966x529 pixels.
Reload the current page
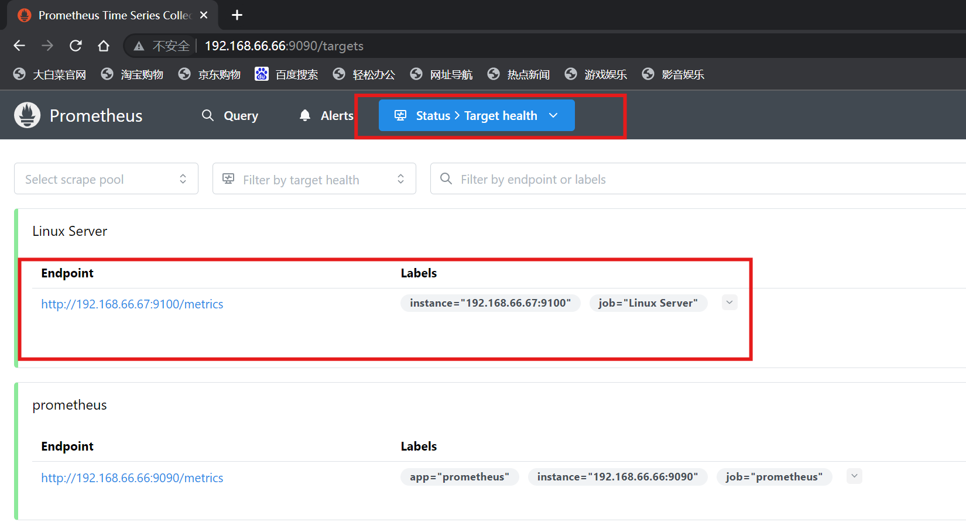tap(76, 46)
